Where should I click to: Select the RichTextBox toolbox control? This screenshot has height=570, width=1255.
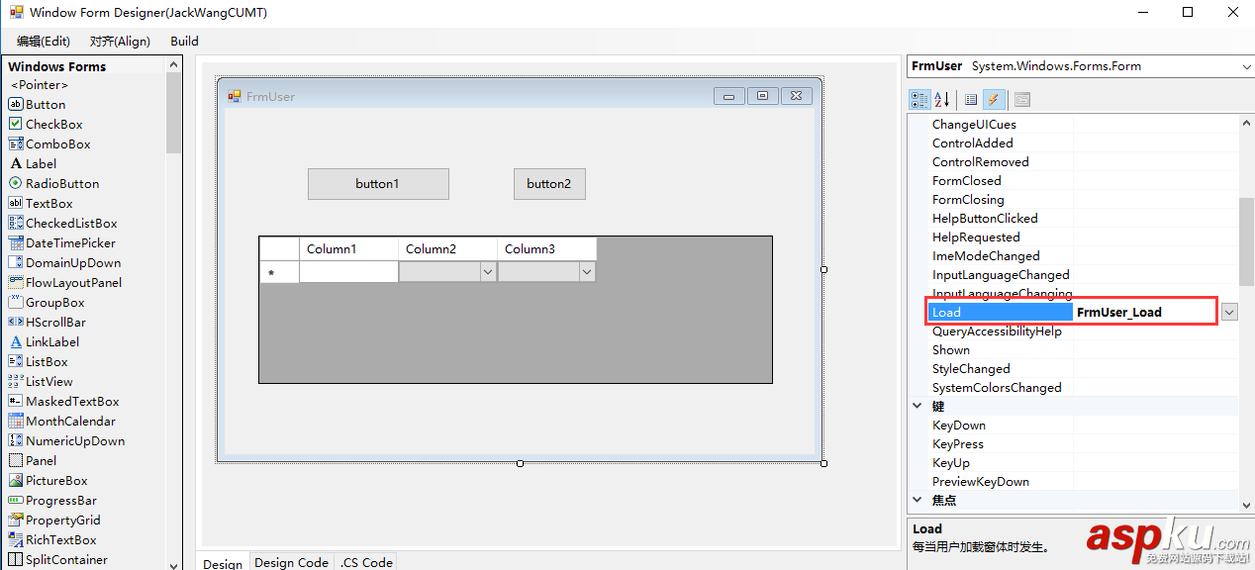[x=52, y=539]
